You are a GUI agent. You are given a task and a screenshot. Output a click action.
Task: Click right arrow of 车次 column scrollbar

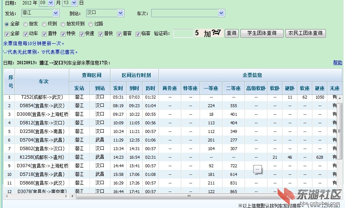click(66, 196)
